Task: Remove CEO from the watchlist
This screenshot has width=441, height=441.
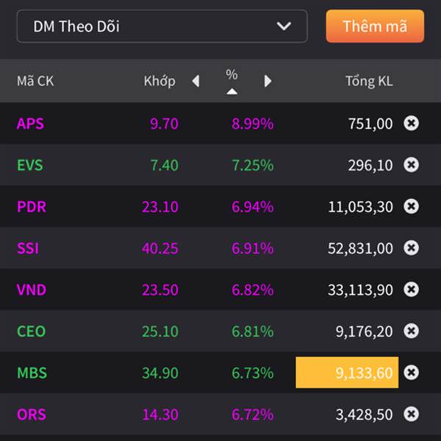Action: (412, 331)
